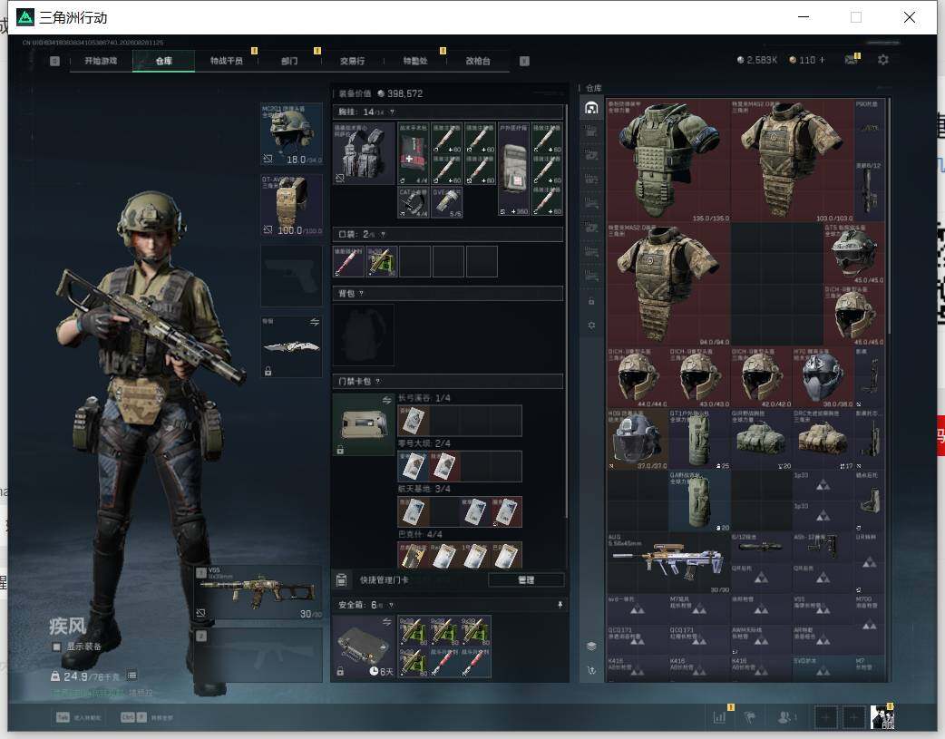Click the melee knife slot
This screenshot has height=739, width=945.
[x=291, y=346]
